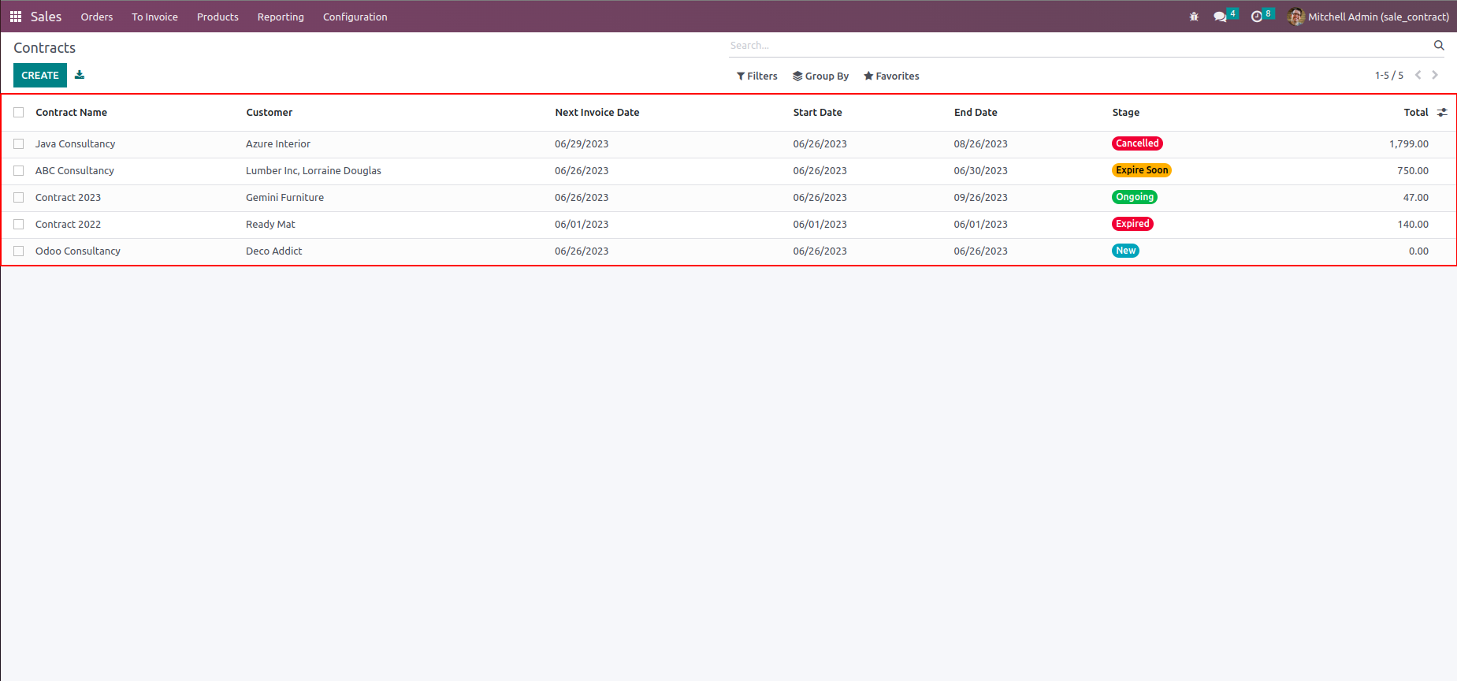1457x681 pixels.
Task: Click next invoice date 06/29/2023
Action: coord(582,144)
